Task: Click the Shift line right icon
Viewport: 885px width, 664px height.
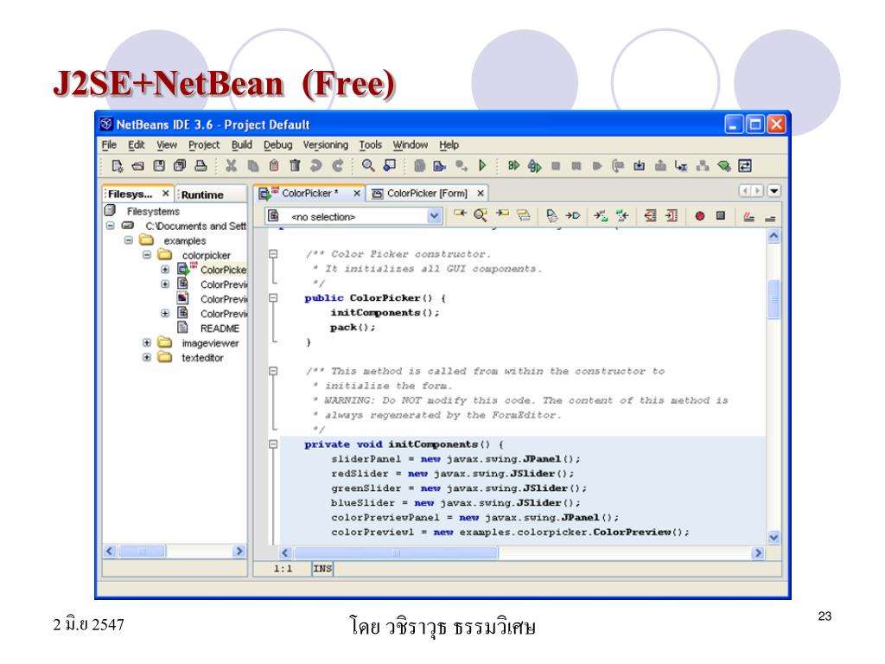Action: tap(671, 215)
